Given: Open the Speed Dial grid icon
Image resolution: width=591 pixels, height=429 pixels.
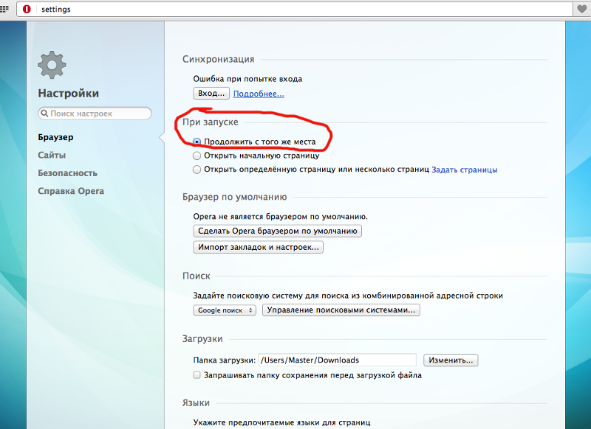Looking at the screenshot, I should coord(4,9).
